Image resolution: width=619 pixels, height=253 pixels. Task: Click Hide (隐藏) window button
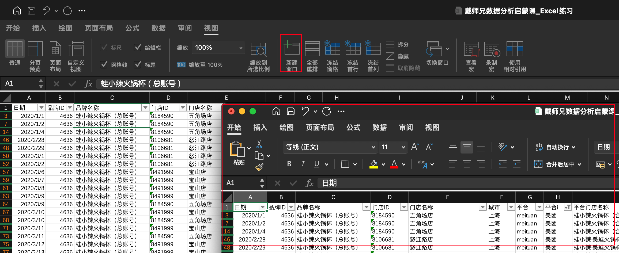(397, 56)
